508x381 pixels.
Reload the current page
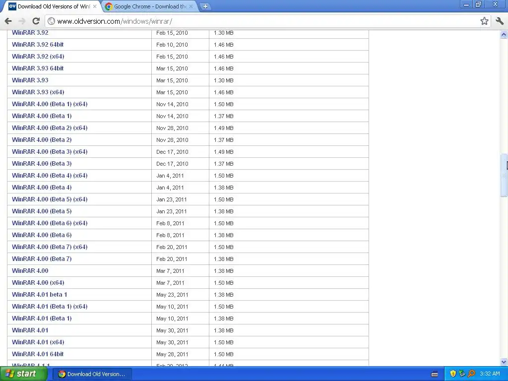[x=36, y=21]
